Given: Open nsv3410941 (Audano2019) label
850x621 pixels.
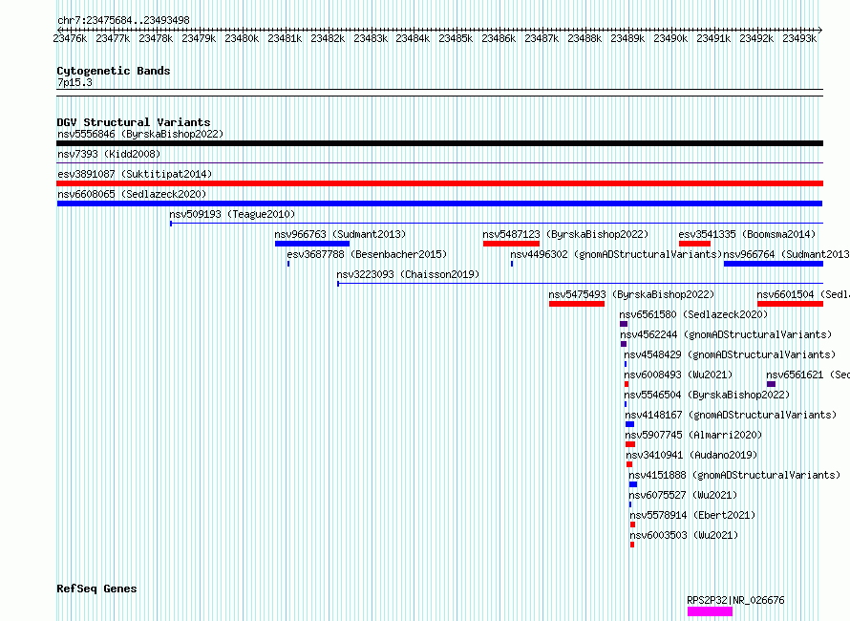Looking at the screenshot, I should [691, 455].
